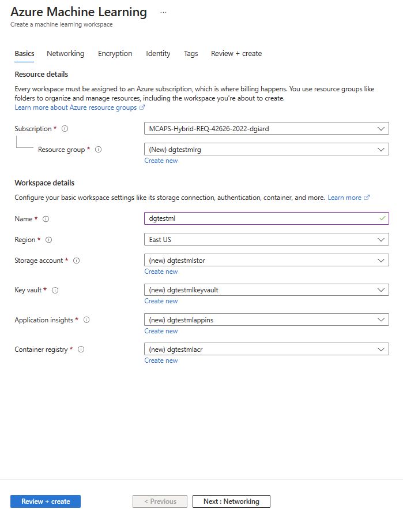Click the Name field containing dgtestml
The height and width of the screenshot is (513, 403).
(x=266, y=218)
